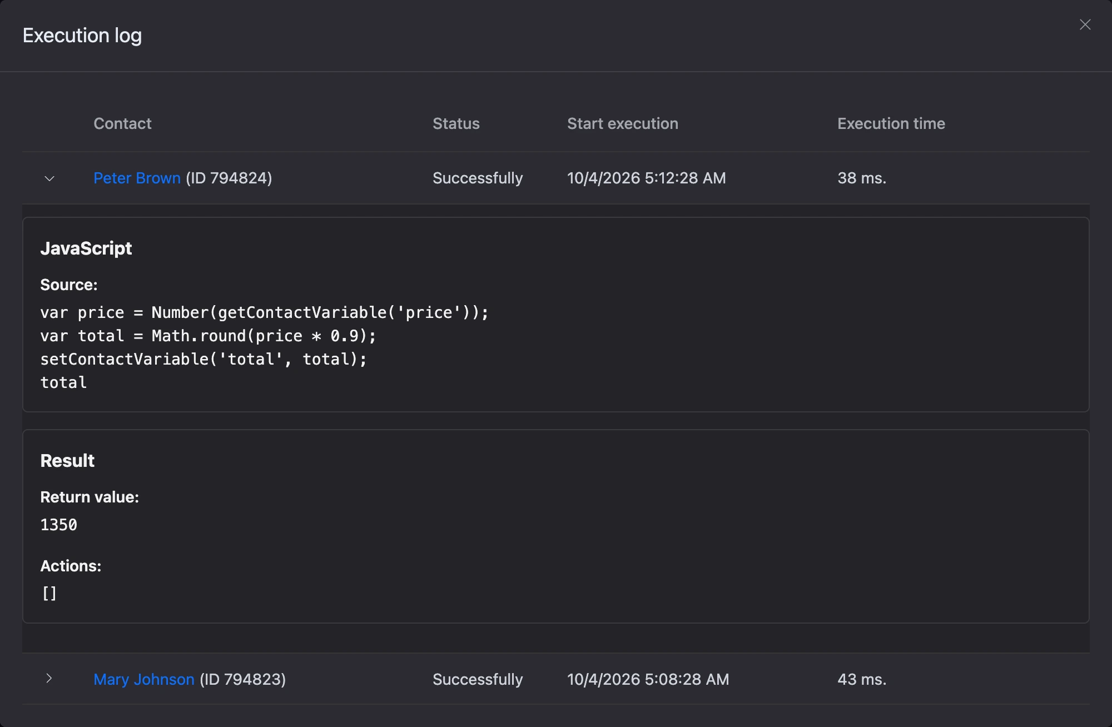Click Successfully status in Peter Brown row
This screenshot has height=727, width=1112.
tap(478, 178)
